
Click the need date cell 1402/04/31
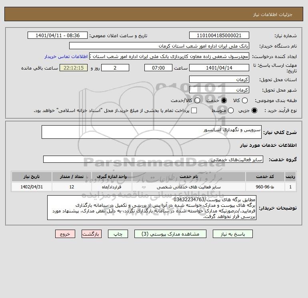point(32,187)
